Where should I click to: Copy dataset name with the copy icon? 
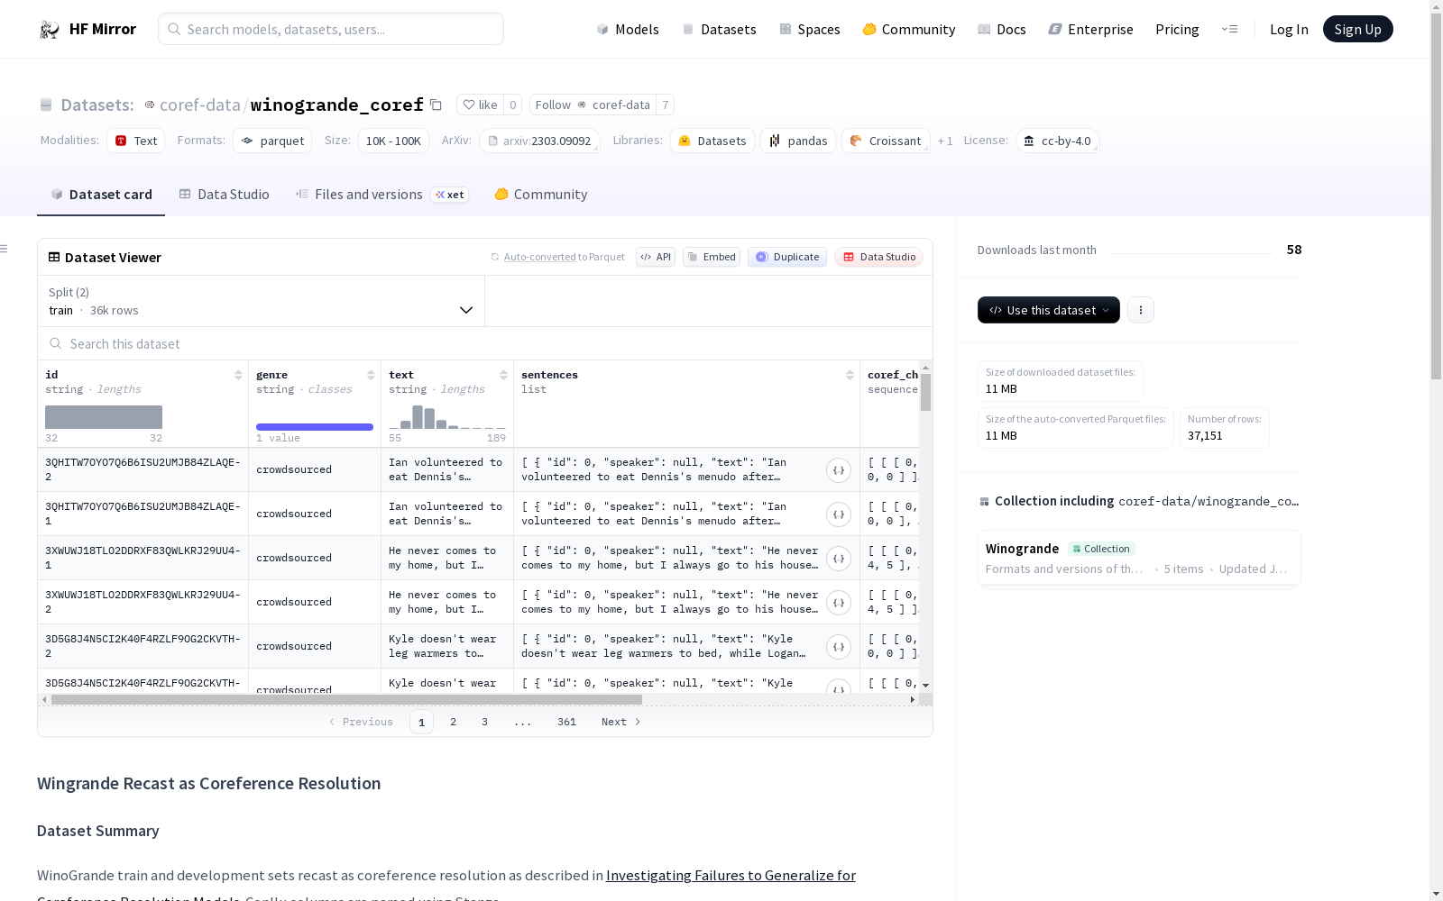point(436,105)
